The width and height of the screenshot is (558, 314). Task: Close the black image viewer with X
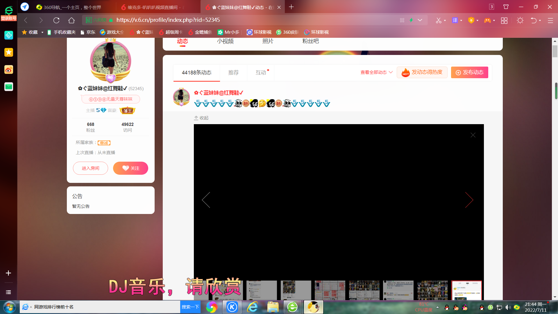473,135
